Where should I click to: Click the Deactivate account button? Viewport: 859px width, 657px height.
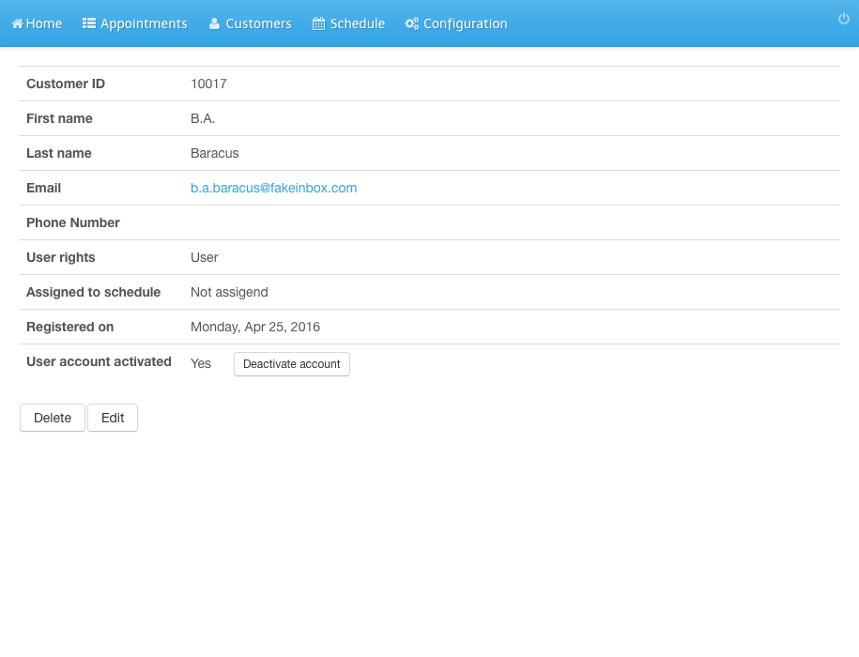point(291,364)
